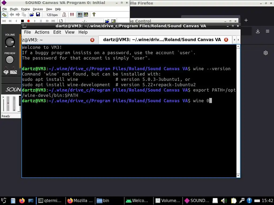Click the yellow question mark help icon

94,15
